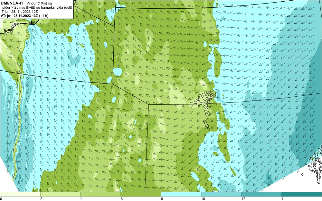322x201 pixels.
Task: Click the color swatch above 14 m/s
Action: [302, 194]
